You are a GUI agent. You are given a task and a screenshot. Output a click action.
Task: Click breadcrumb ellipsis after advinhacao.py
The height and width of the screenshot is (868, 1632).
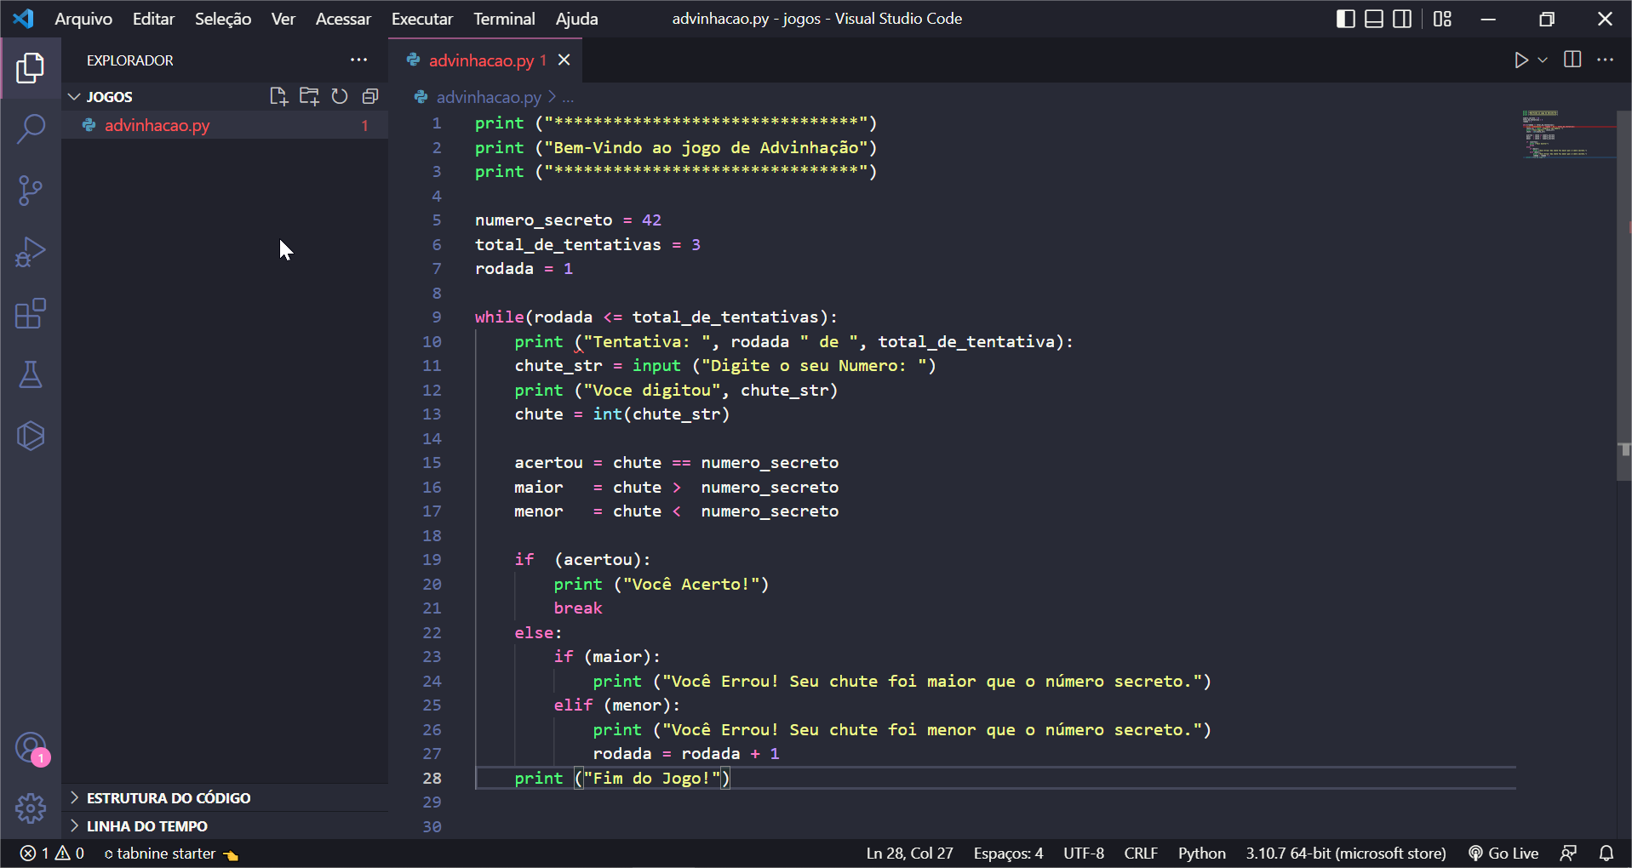[x=568, y=97]
